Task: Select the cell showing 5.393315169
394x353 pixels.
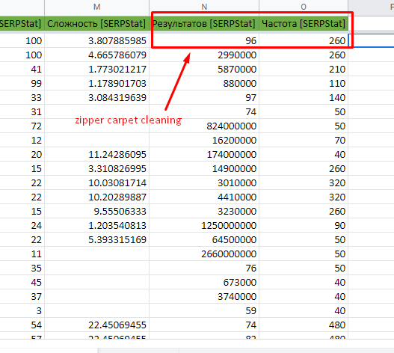Action: point(96,239)
